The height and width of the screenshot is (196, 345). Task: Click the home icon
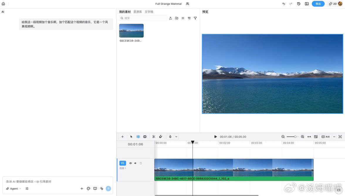point(3,4)
